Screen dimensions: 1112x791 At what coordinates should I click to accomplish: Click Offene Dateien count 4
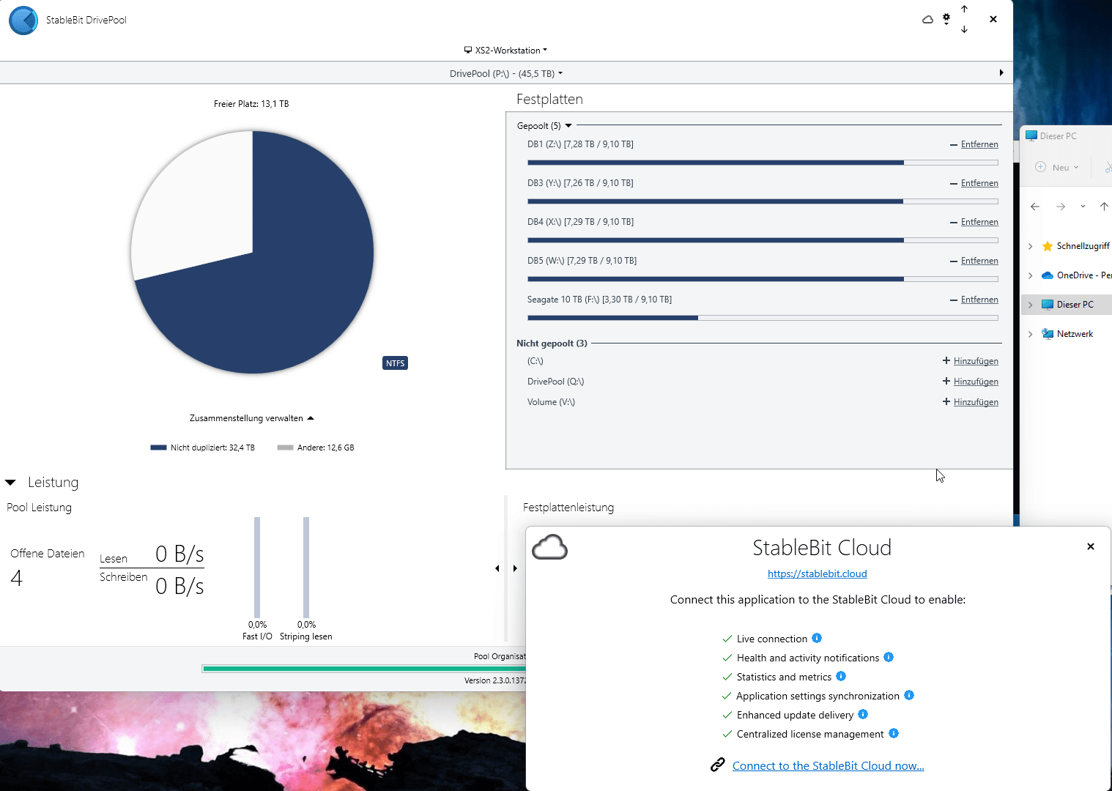click(17, 579)
